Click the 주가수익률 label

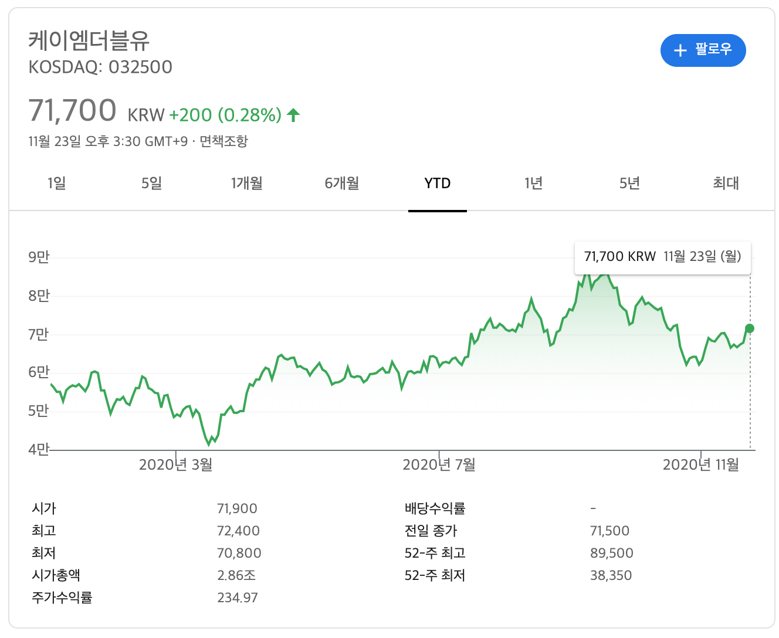pyautogui.click(x=62, y=598)
